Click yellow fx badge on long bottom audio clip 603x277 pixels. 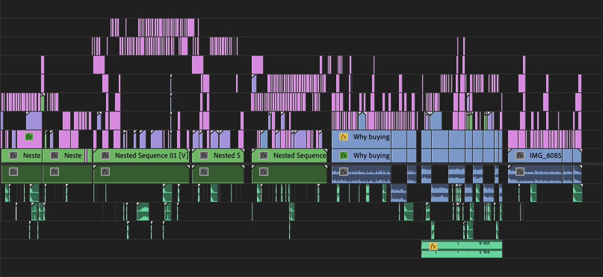(x=433, y=246)
